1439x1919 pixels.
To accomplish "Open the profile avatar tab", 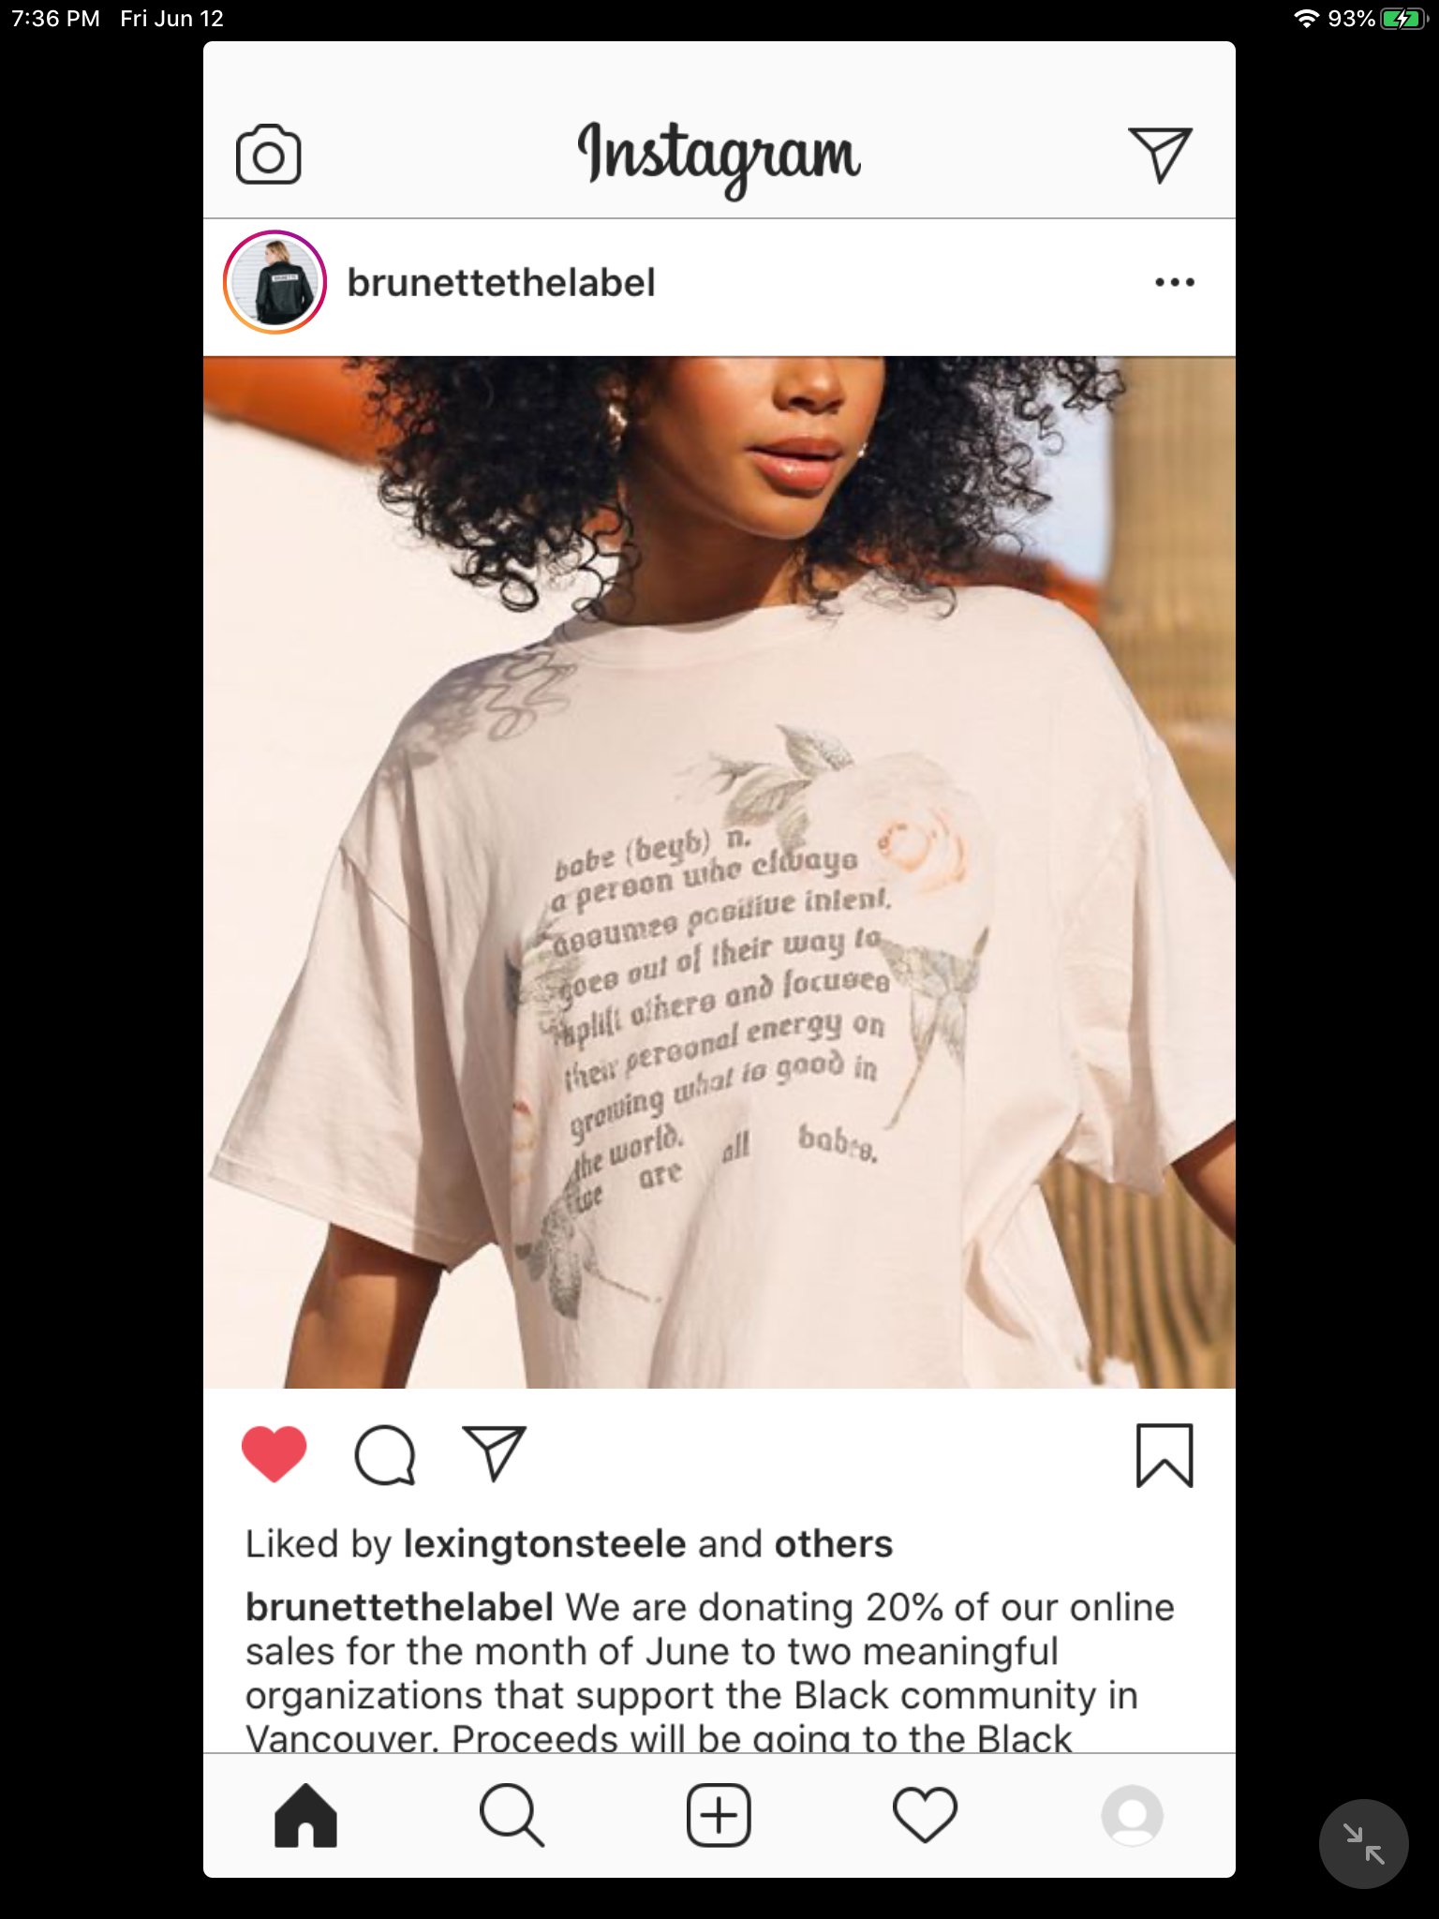I will pyautogui.click(x=1133, y=1816).
